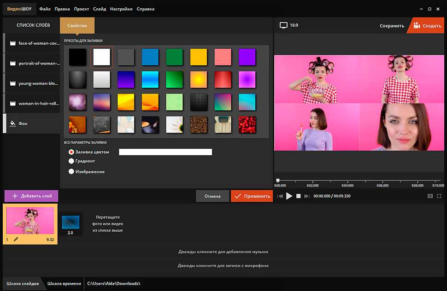Click the Добавить слой button
This screenshot has width=447, height=291.
(x=32, y=196)
